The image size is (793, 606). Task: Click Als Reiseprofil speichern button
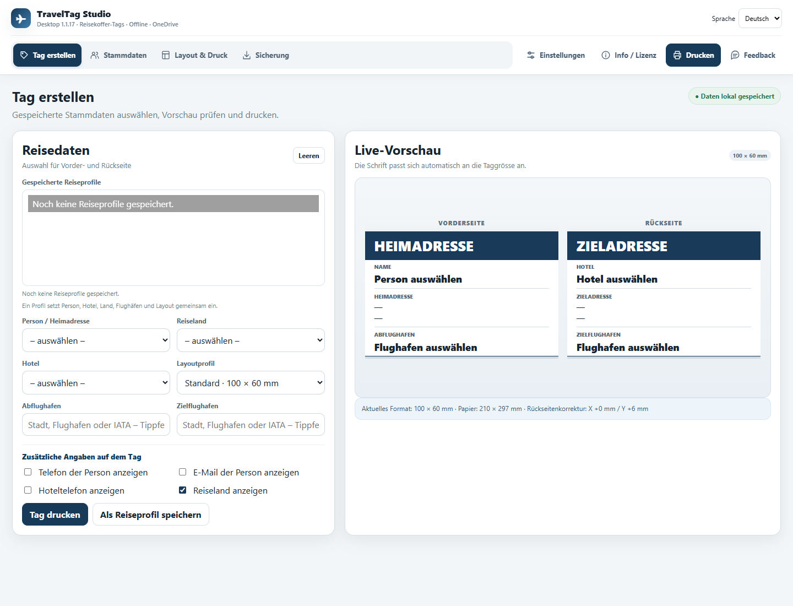pyautogui.click(x=151, y=515)
